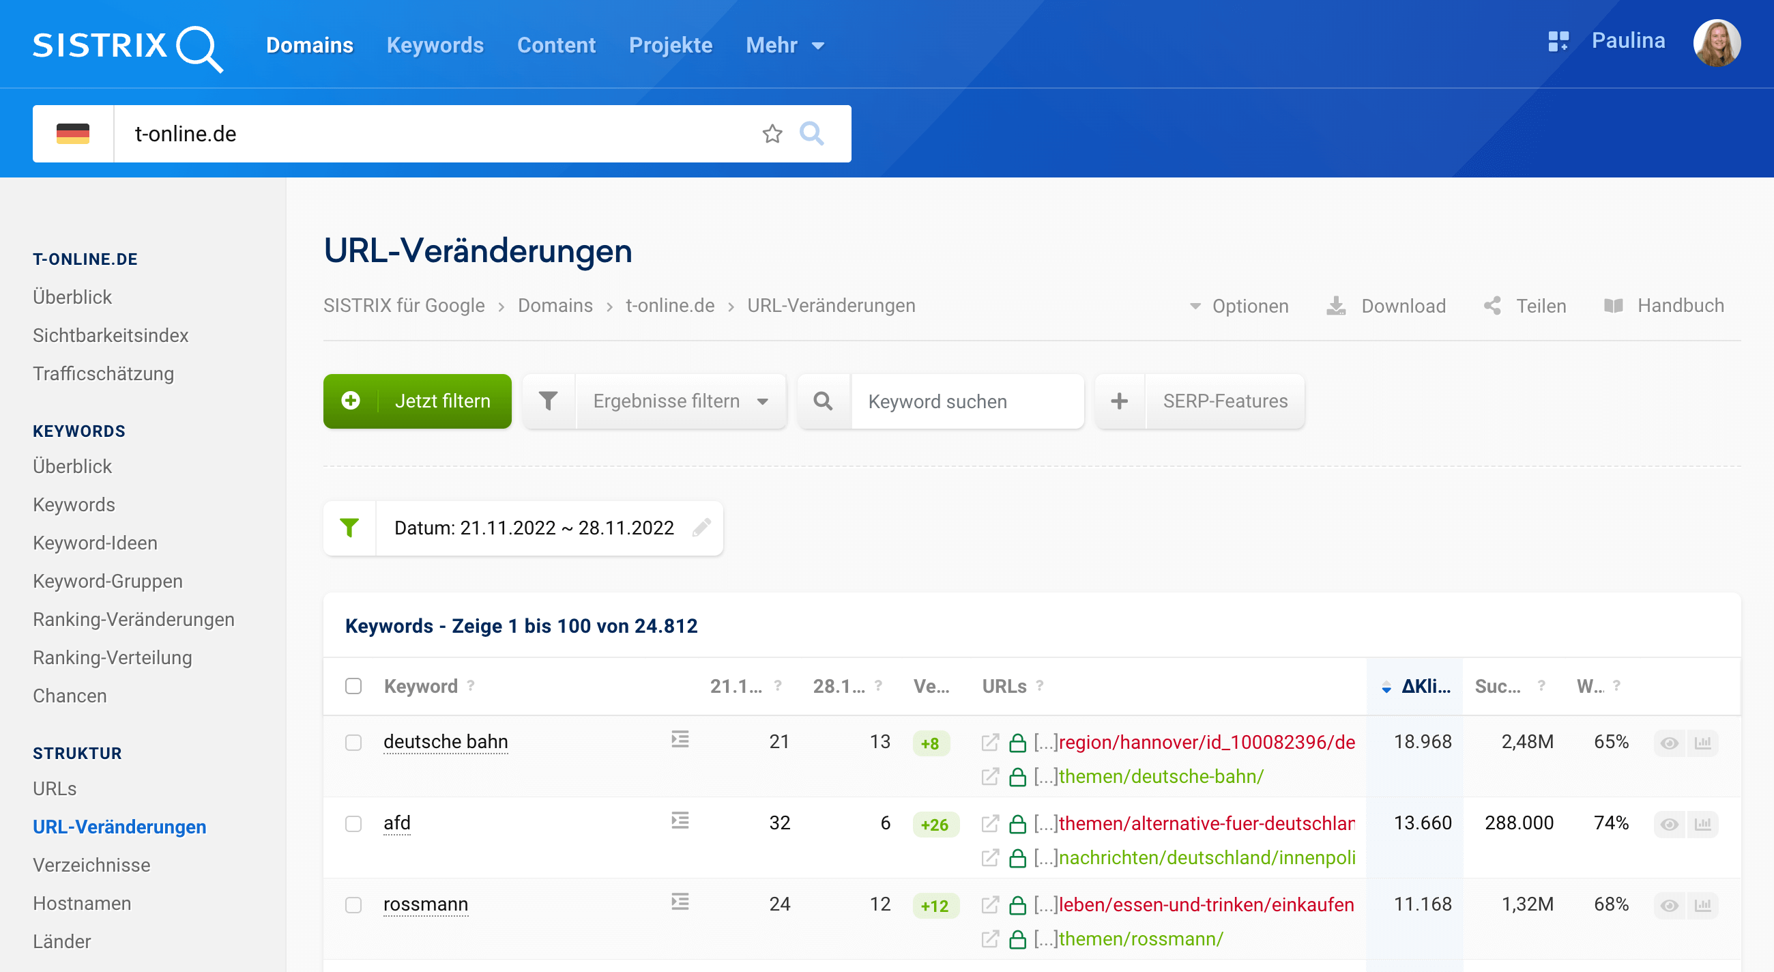The height and width of the screenshot is (972, 1774).
Task: Click t-online.de in the breadcrumb
Action: coord(670,306)
